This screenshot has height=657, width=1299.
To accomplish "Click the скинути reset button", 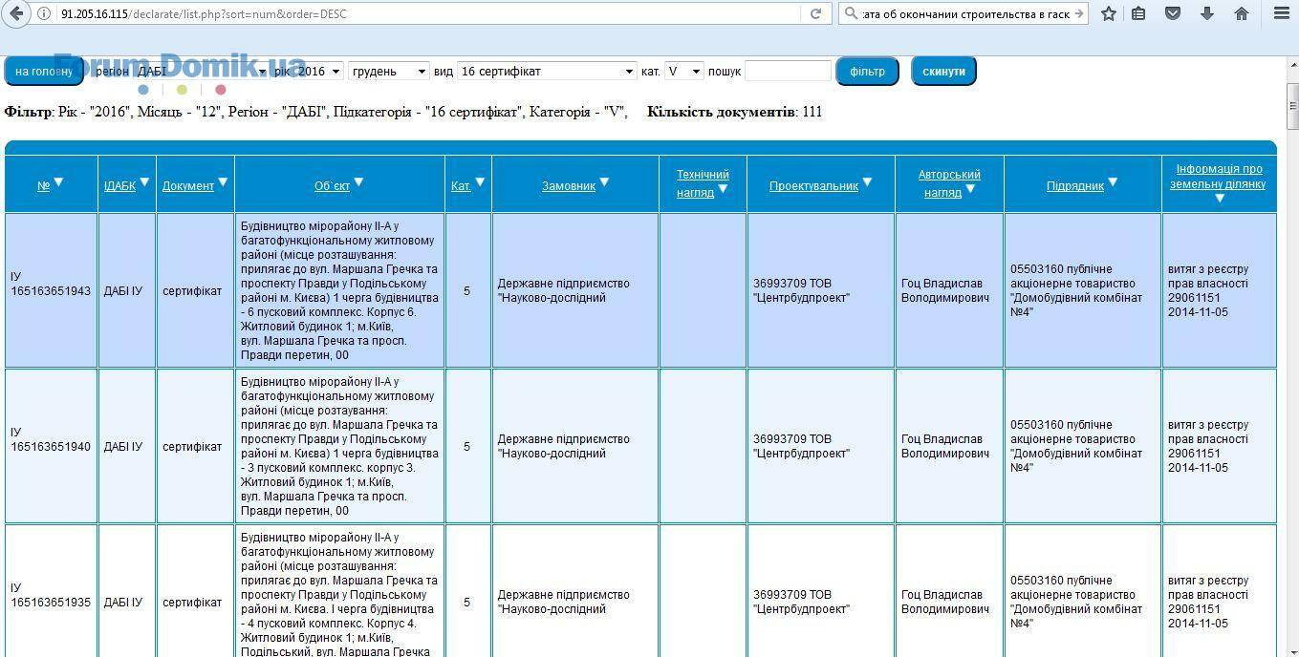I will pos(943,72).
